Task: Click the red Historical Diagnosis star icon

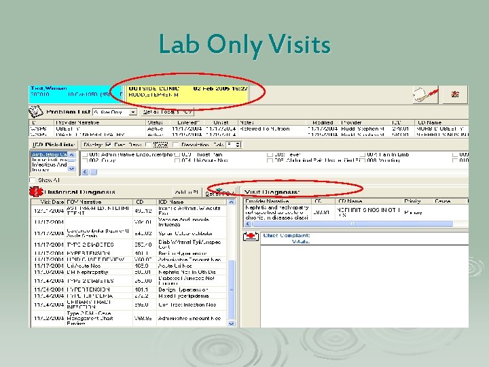Action: (x=36, y=192)
